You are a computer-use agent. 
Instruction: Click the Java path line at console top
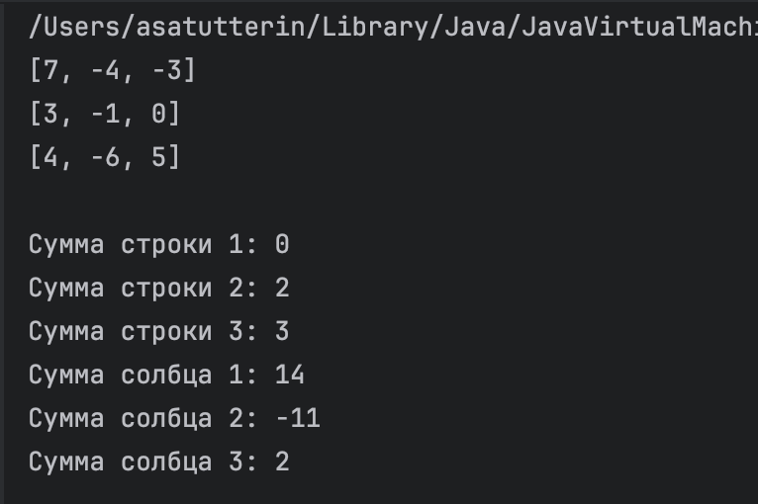[x=393, y=27]
